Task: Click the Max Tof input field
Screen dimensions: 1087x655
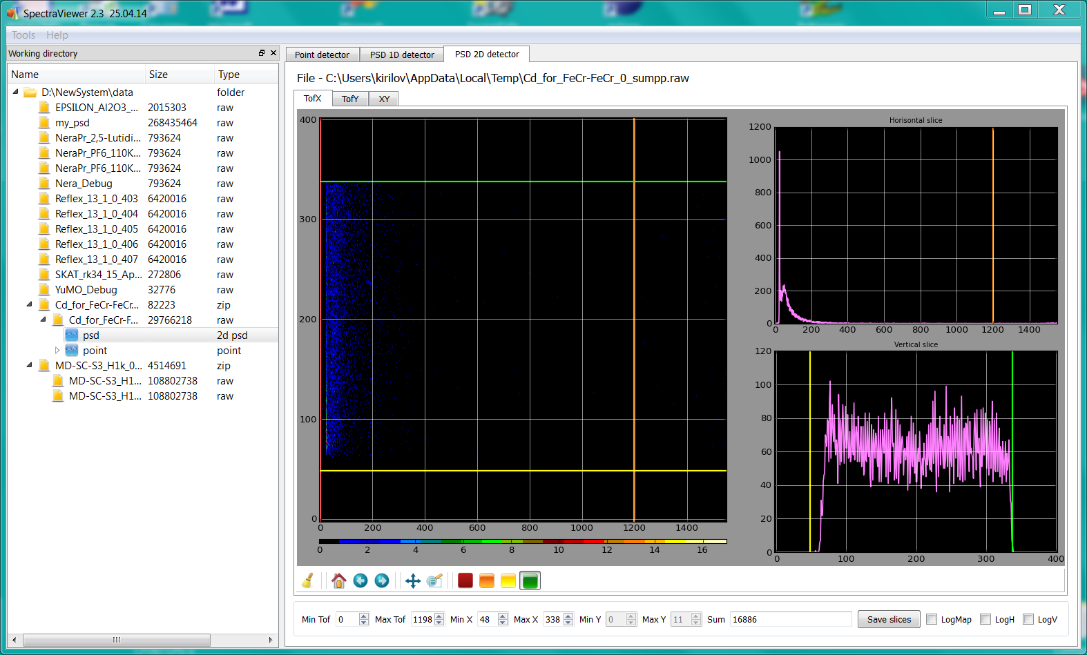Action: coord(422,619)
